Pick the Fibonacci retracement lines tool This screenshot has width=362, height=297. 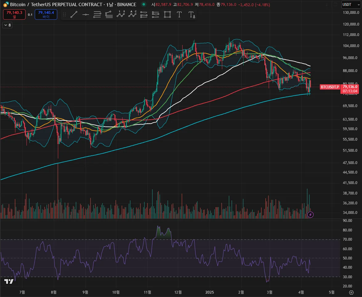pyautogui.click(x=97, y=14)
